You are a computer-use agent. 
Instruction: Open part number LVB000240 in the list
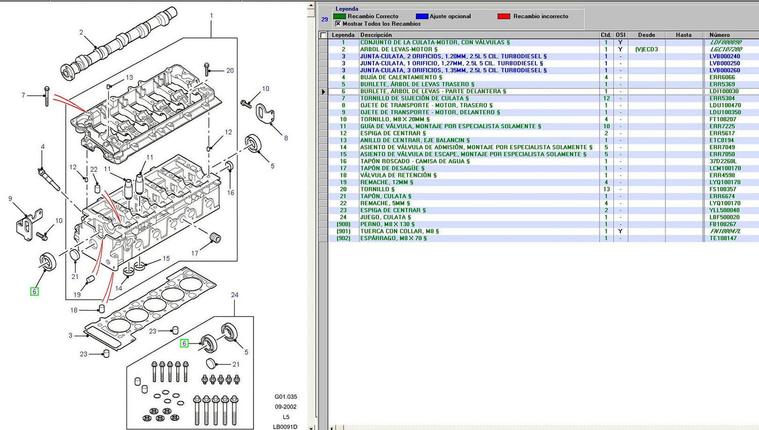[724, 57]
